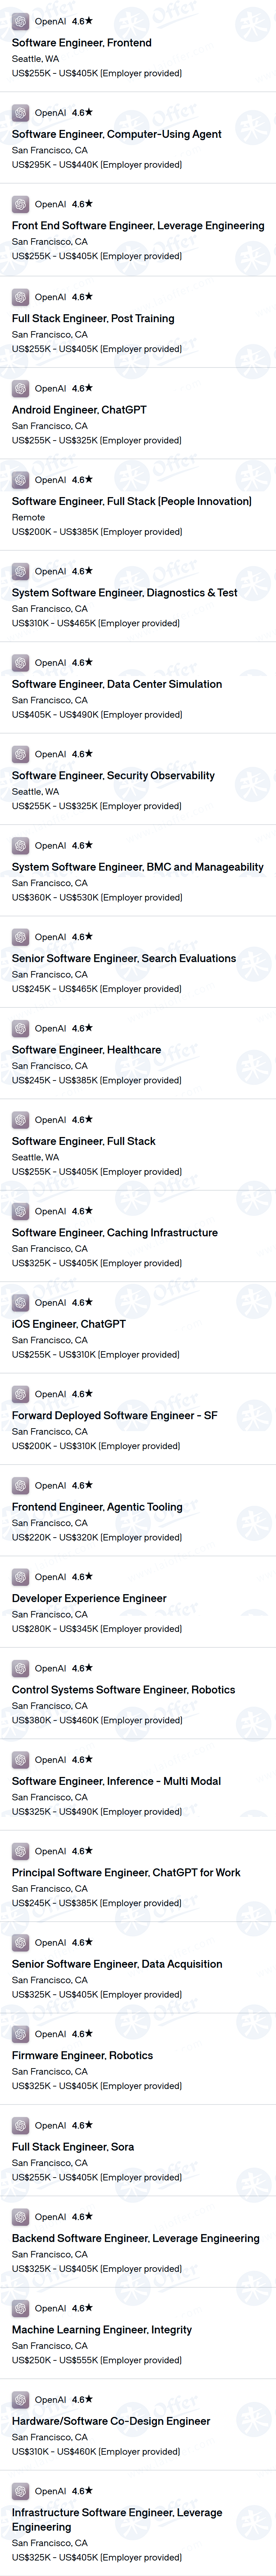Open Full Stack Engineer, Post Training listing

point(93,318)
